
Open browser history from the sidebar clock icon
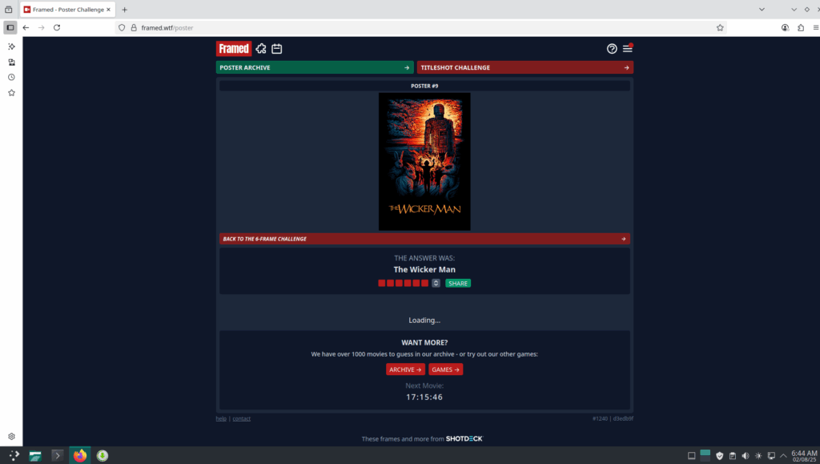point(11,77)
